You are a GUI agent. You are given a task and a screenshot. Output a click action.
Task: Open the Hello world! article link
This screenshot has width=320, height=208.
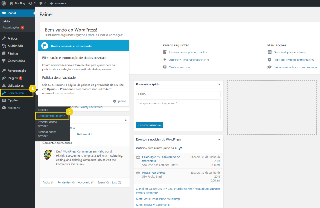coord(84,134)
